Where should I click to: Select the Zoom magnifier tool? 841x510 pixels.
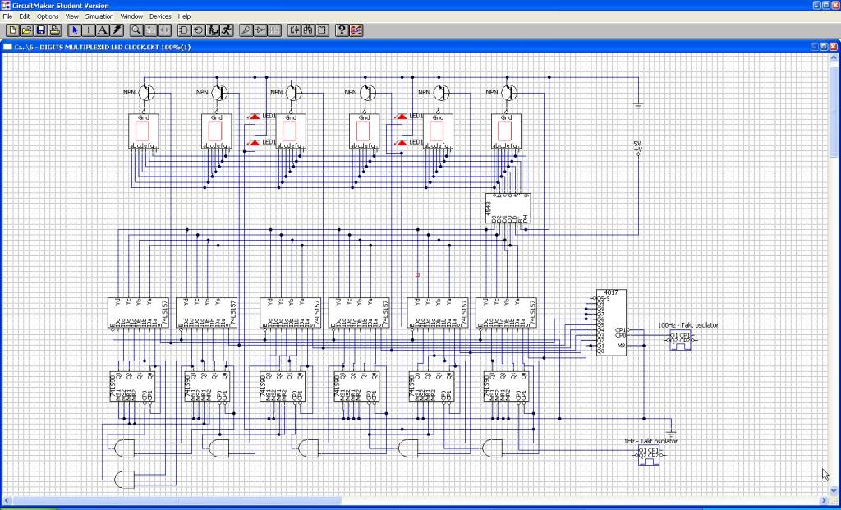pos(137,30)
